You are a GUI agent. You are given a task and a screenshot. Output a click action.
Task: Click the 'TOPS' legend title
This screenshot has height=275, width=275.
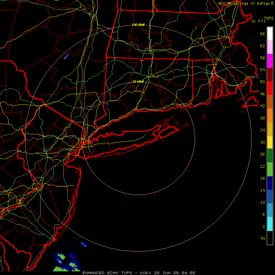pos(269,18)
